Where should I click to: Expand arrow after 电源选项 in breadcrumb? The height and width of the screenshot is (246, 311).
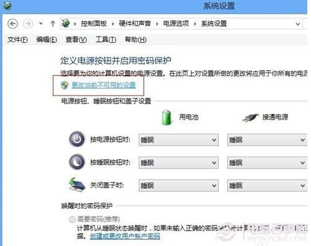[195, 24]
